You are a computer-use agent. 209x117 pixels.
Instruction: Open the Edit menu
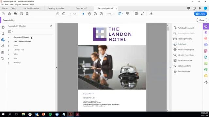[7, 5]
